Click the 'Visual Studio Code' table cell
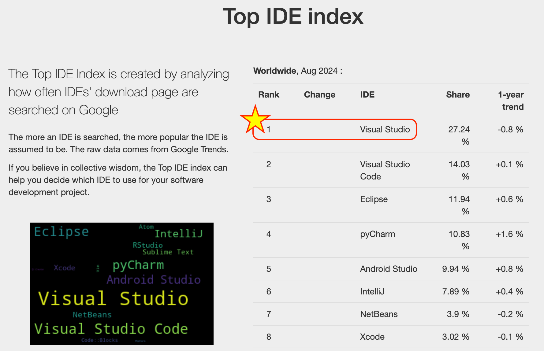This screenshot has width=544, height=351. (x=385, y=170)
